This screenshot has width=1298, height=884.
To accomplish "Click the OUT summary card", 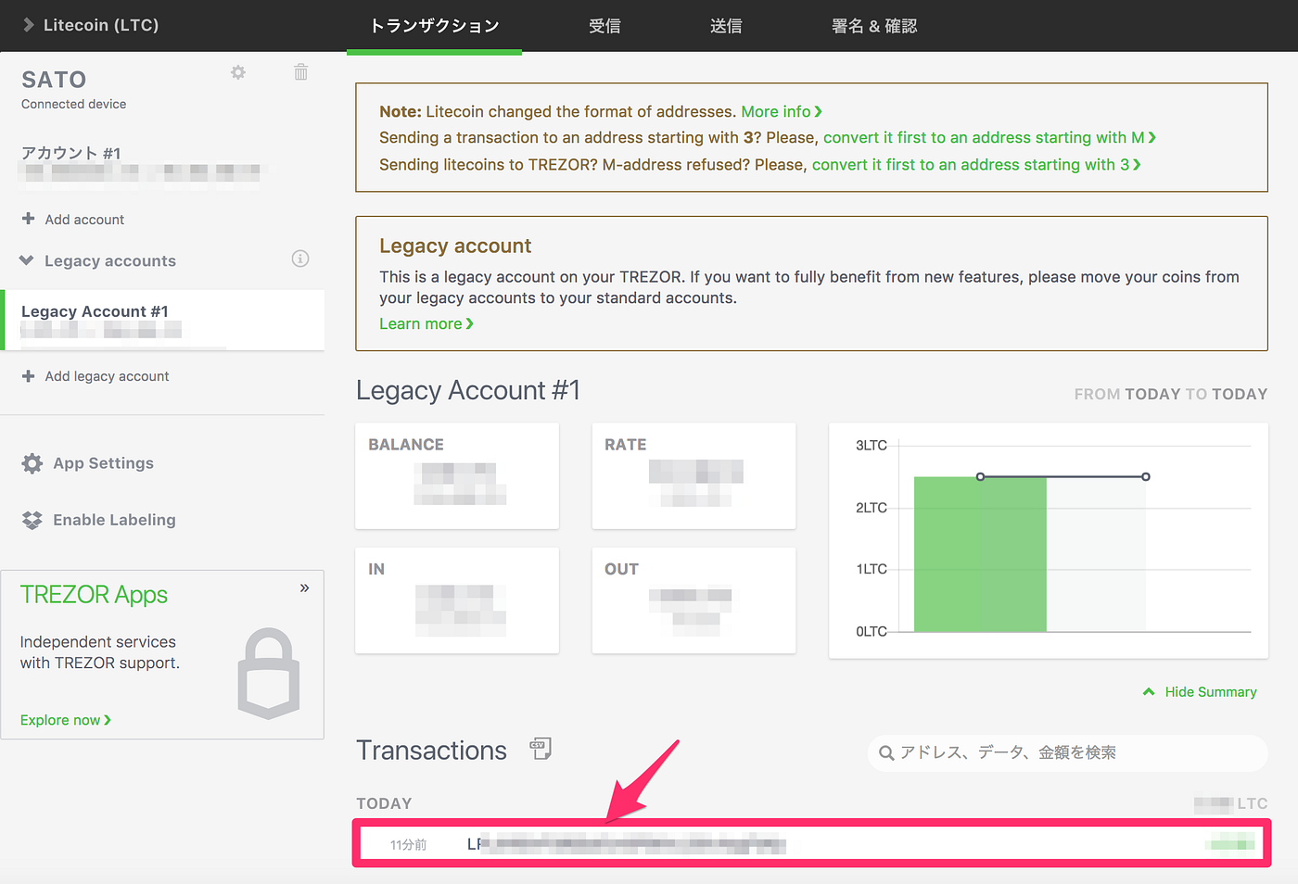I will pos(694,600).
